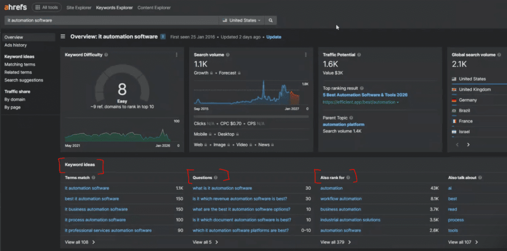Open Search suggestions in sidebar

tap(24, 80)
